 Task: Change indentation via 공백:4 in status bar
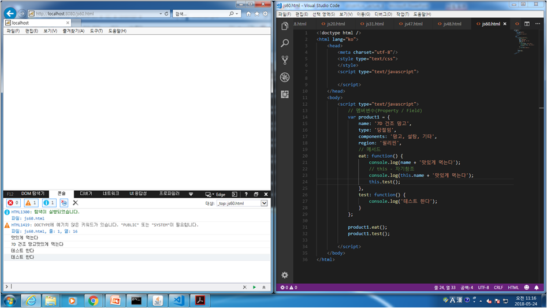tap(467, 287)
